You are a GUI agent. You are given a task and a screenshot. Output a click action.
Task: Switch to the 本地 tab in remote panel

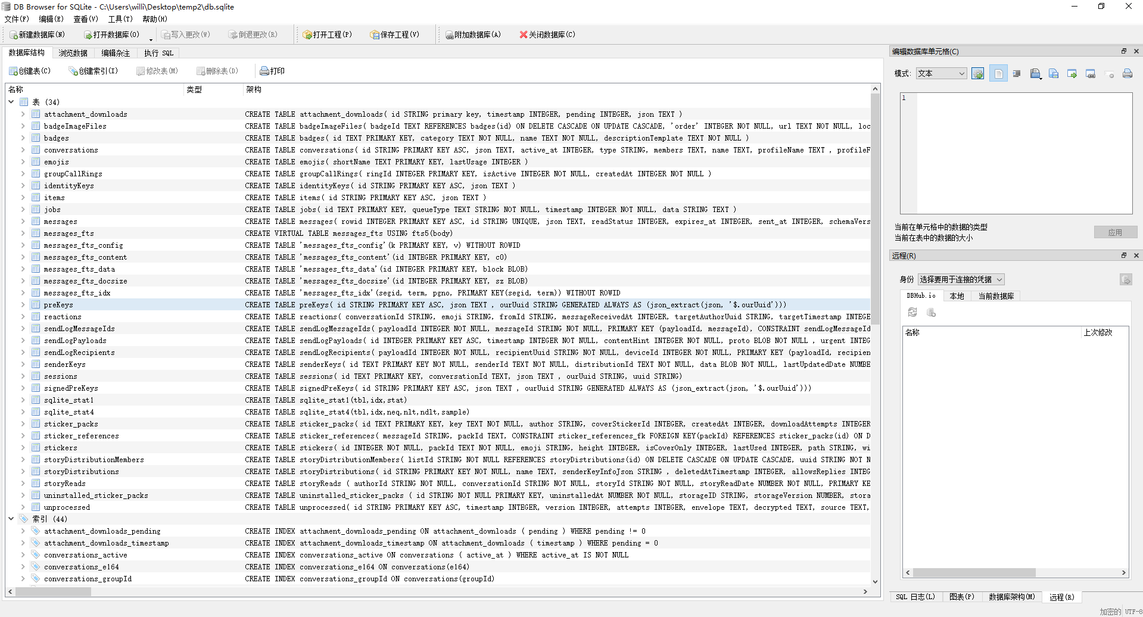[x=957, y=296]
